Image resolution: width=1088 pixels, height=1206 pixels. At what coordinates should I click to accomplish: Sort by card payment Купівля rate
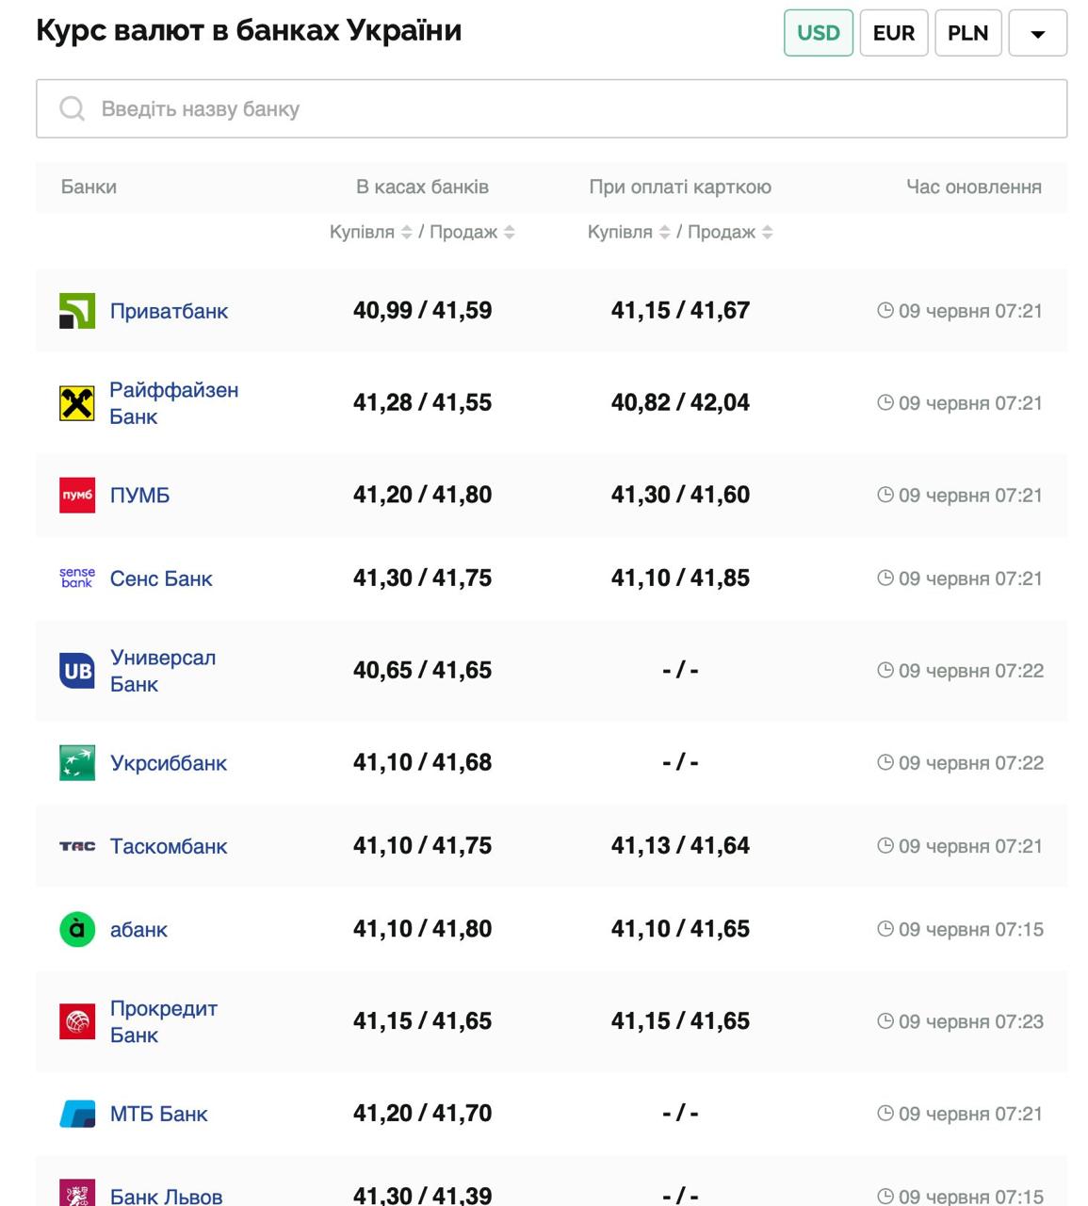tap(664, 233)
